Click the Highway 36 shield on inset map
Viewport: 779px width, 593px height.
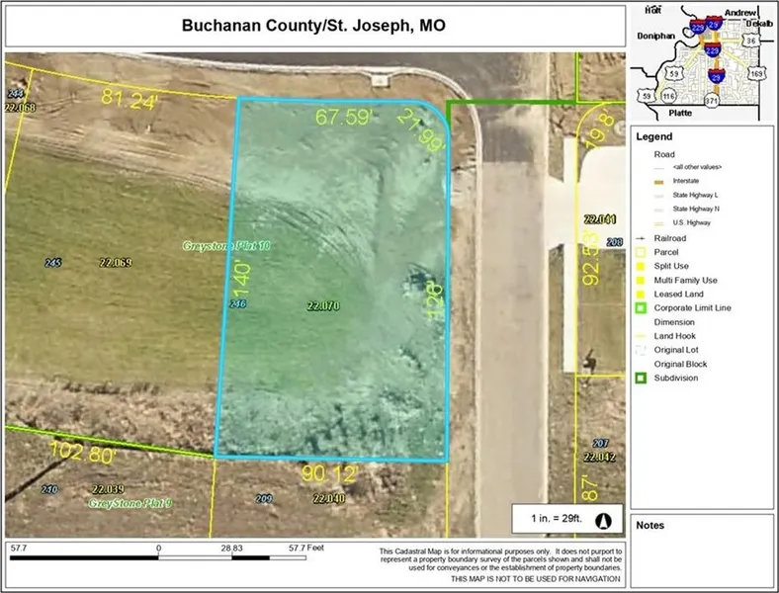click(752, 42)
